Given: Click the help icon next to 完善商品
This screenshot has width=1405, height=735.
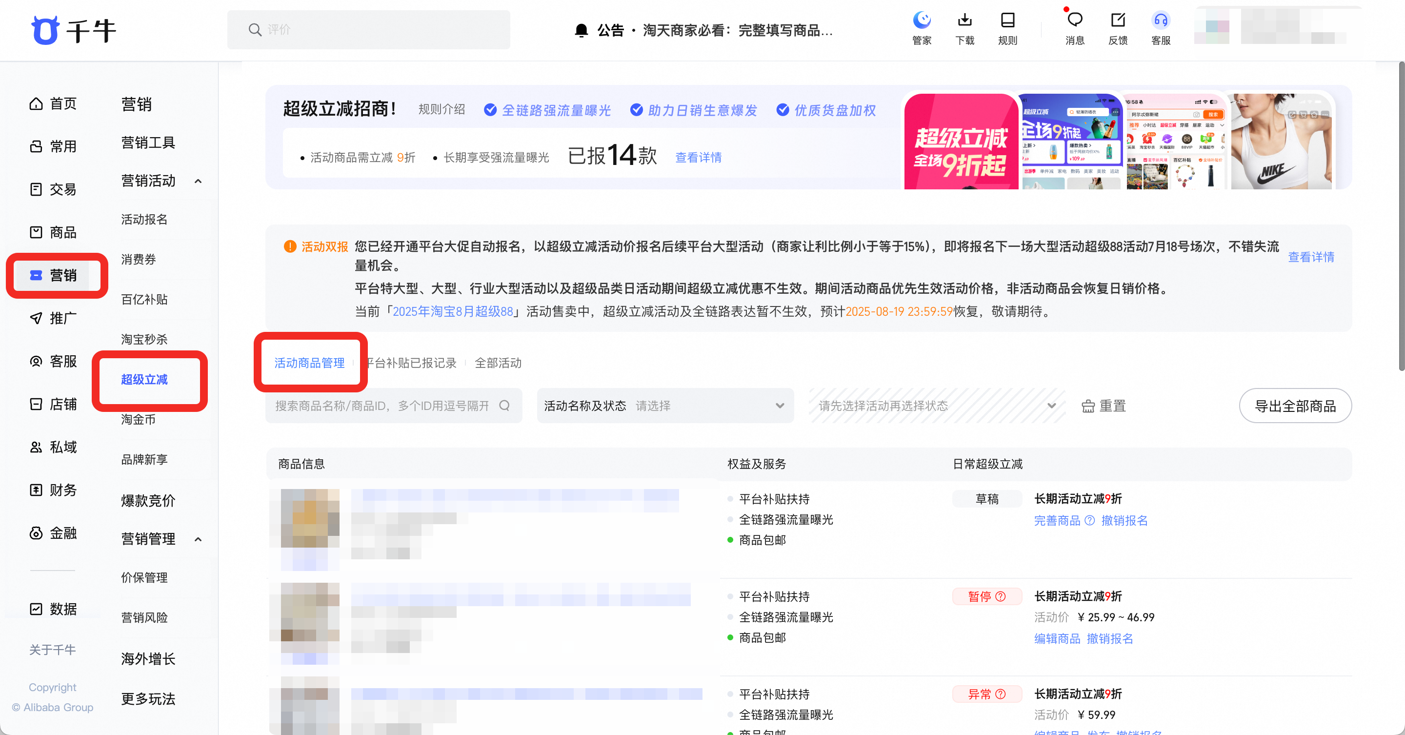Looking at the screenshot, I should pyautogui.click(x=1090, y=520).
